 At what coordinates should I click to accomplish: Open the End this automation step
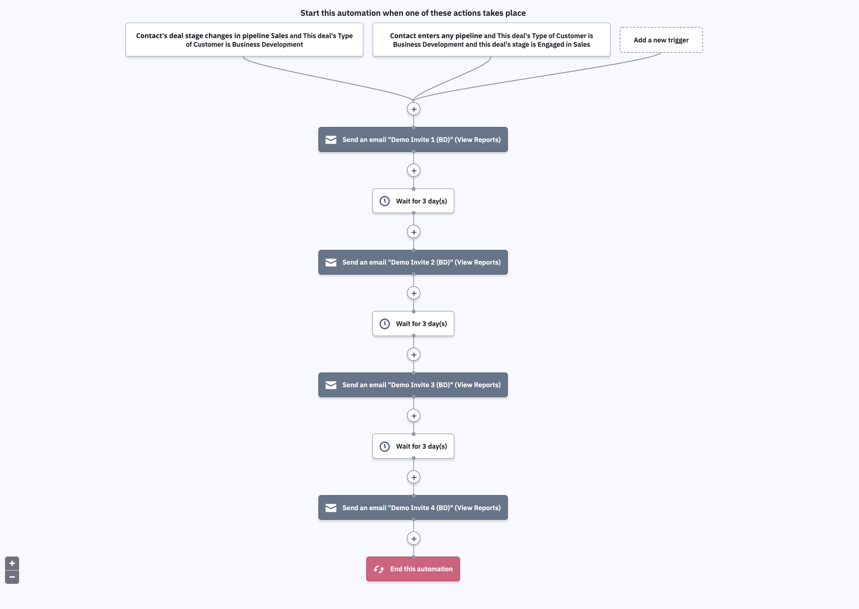pos(413,569)
